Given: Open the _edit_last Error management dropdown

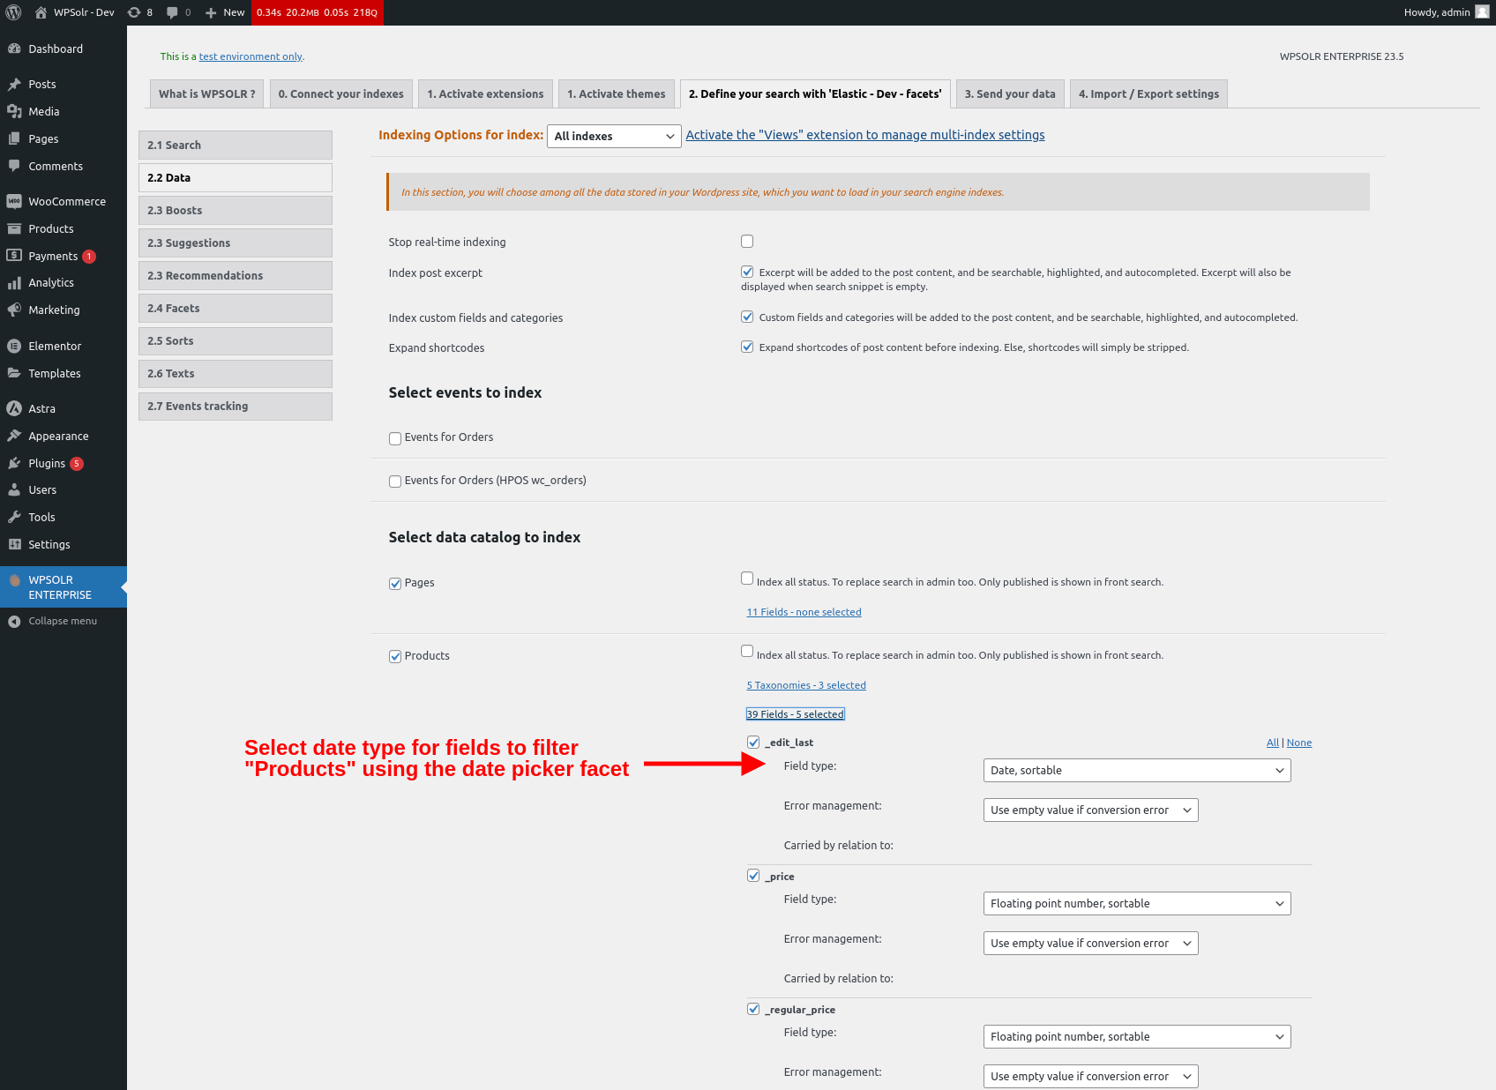Looking at the screenshot, I should (x=1090, y=810).
